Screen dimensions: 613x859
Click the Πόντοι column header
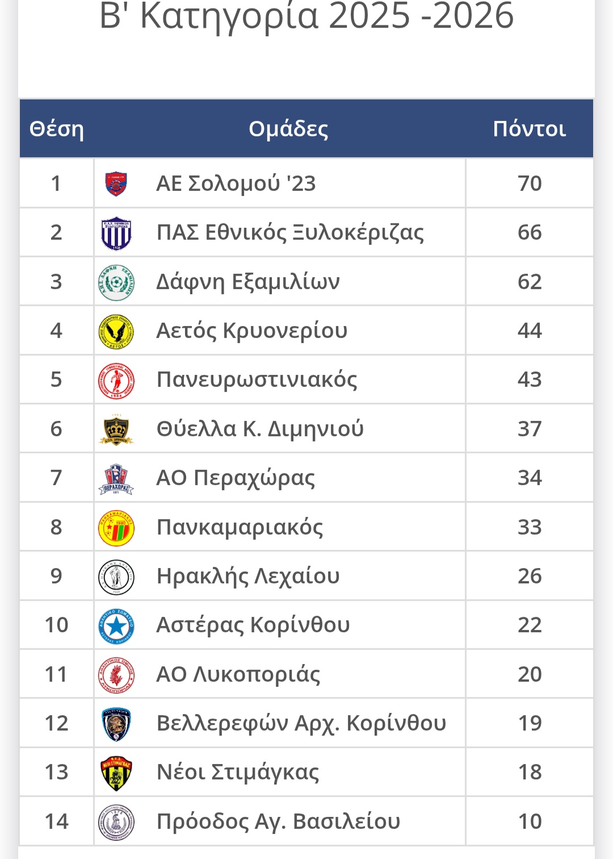coord(530,129)
